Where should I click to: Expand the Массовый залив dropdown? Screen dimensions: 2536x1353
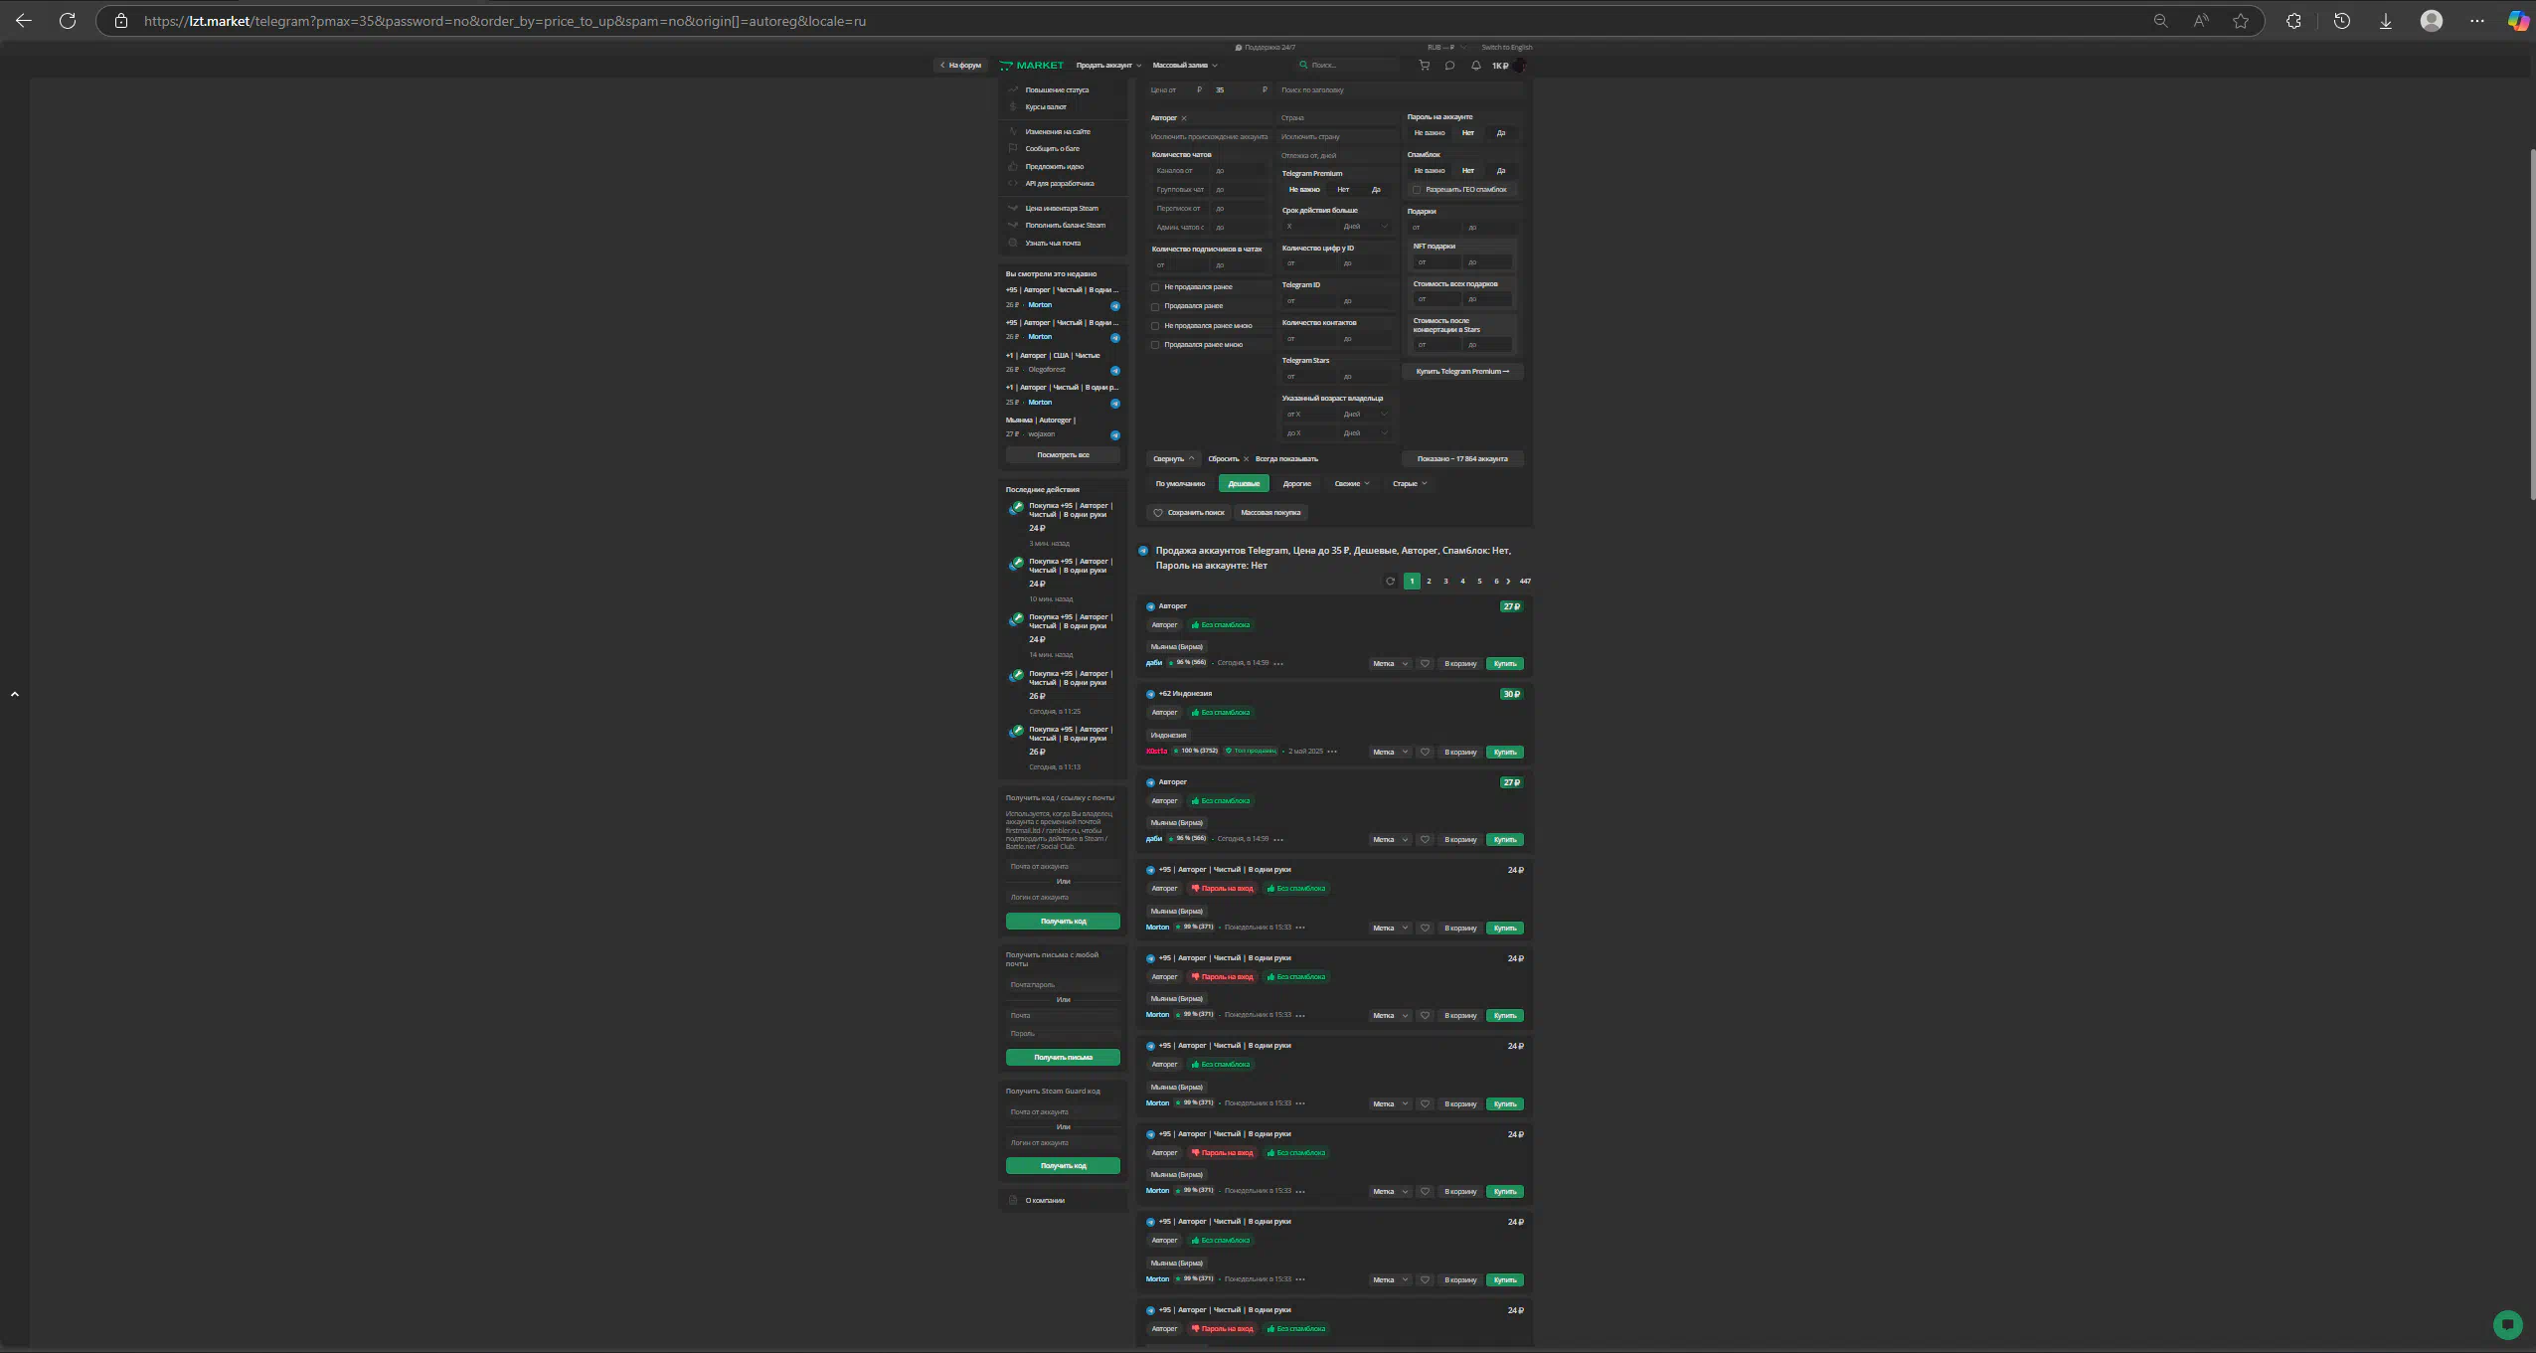tap(1185, 66)
